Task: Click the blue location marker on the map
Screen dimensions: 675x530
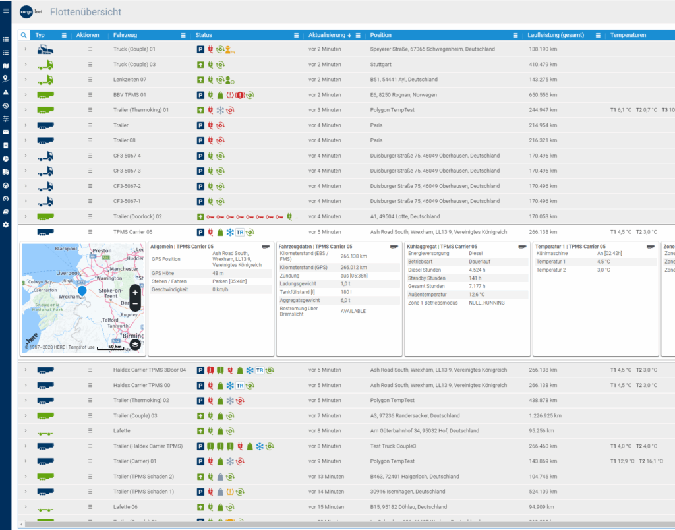Action: click(x=82, y=291)
